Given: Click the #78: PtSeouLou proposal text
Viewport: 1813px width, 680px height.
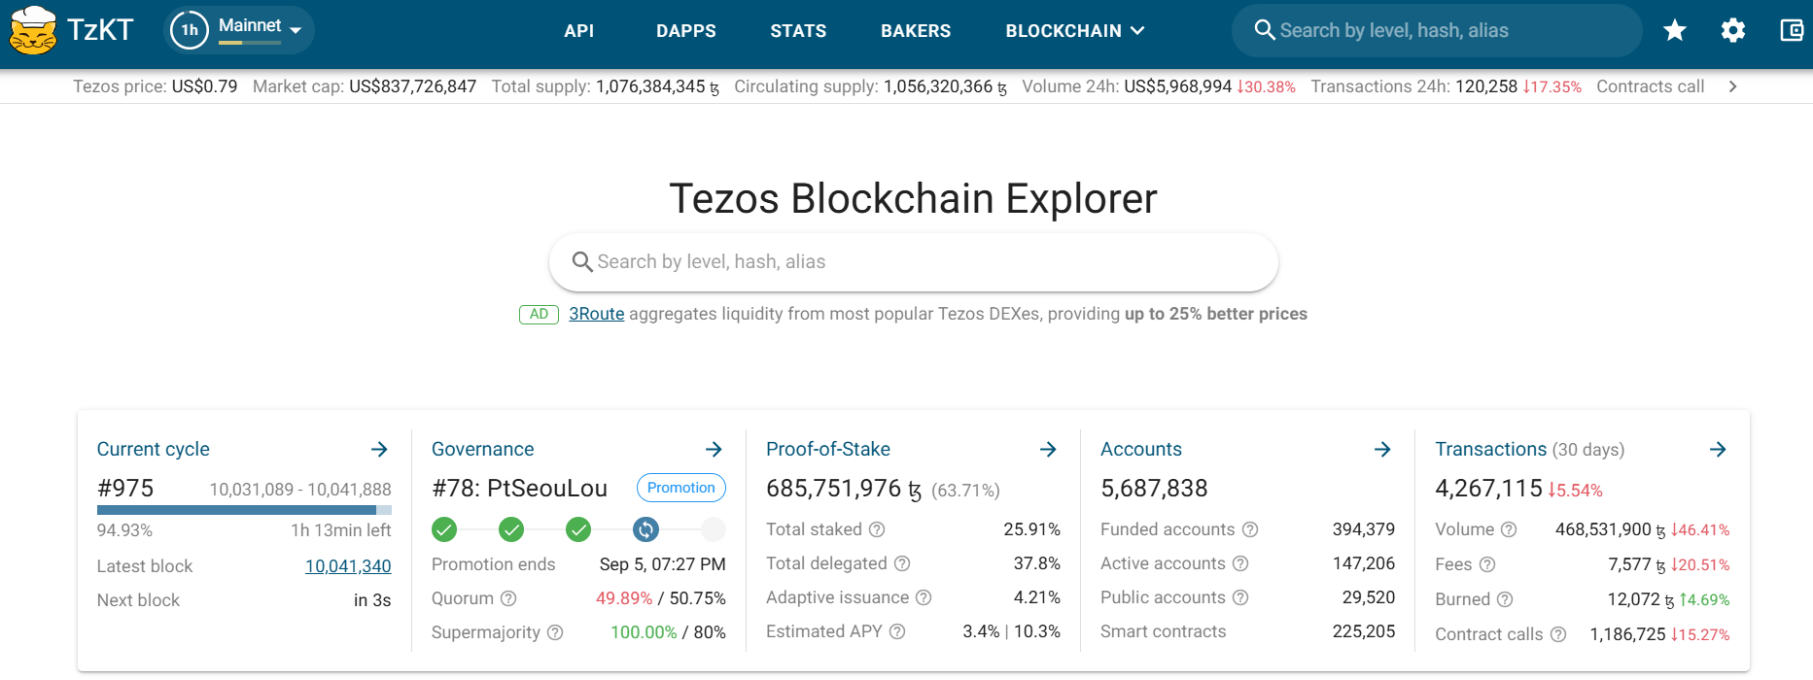Looking at the screenshot, I should tap(520, 489).
